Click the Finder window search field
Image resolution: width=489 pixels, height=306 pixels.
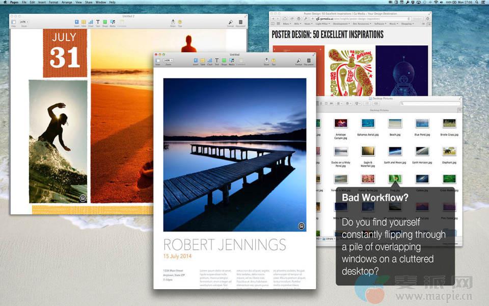(429, 104)
